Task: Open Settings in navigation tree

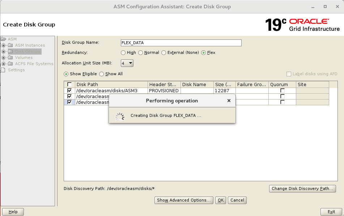Action: 16,70
